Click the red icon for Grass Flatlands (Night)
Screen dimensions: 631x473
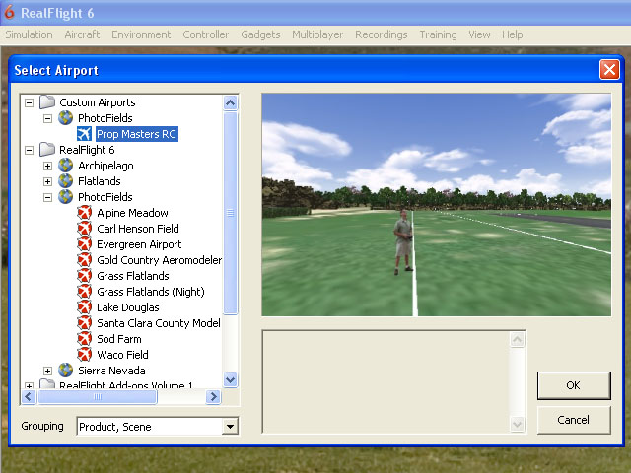click(x=84, y=292)
